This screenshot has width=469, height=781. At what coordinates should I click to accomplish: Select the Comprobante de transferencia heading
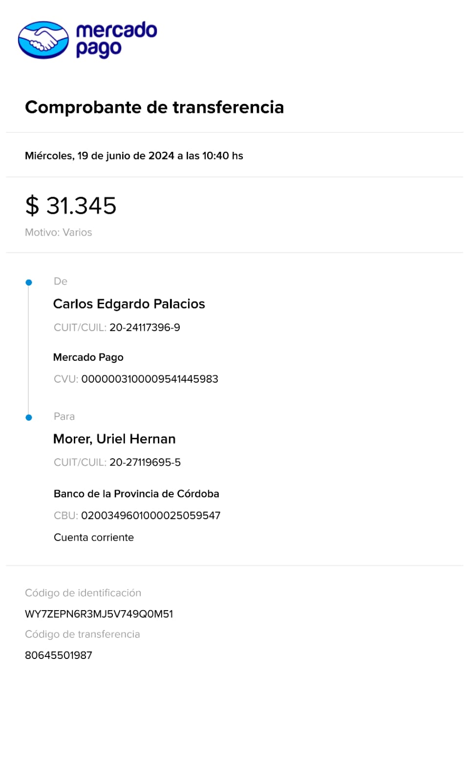(154, 107)
